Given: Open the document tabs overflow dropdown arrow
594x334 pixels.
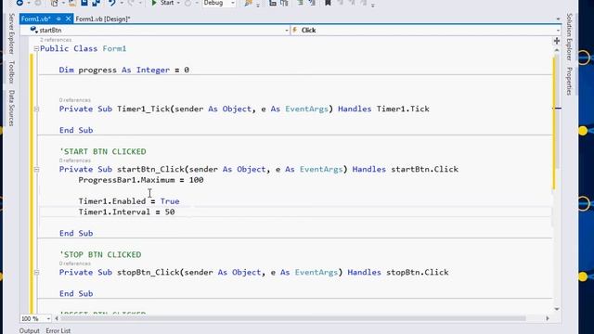Looking at the screenshot, I should (x=558, y=19).
